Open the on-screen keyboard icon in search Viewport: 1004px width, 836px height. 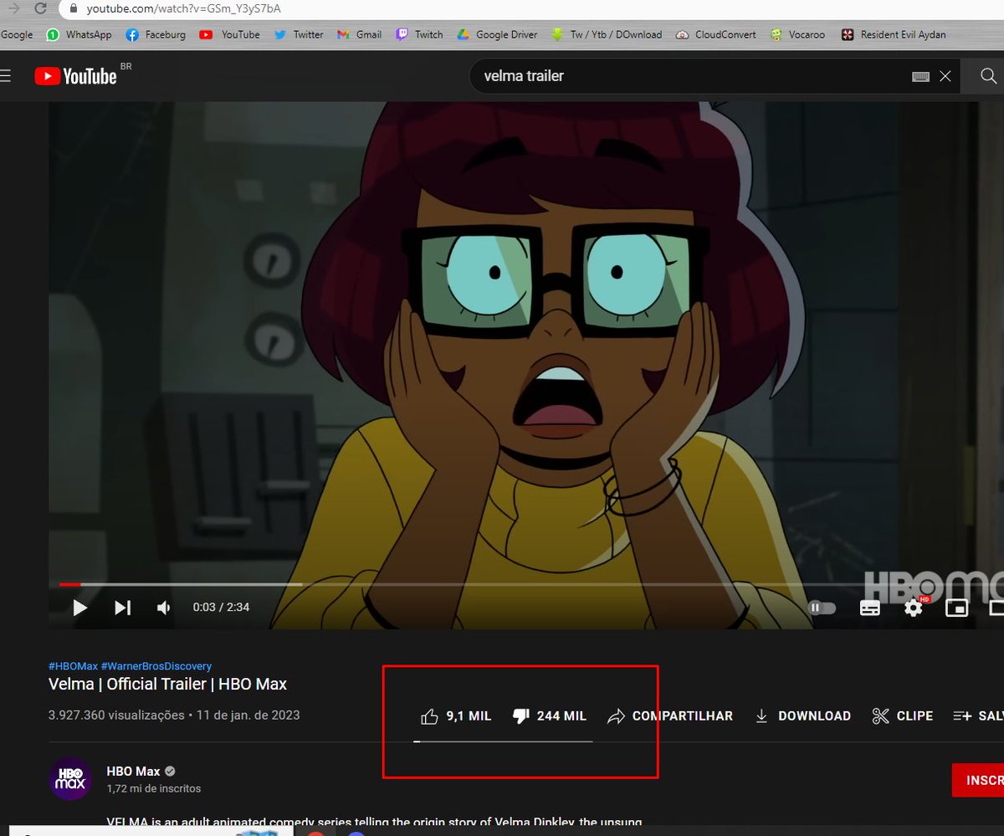coord(920,75)
